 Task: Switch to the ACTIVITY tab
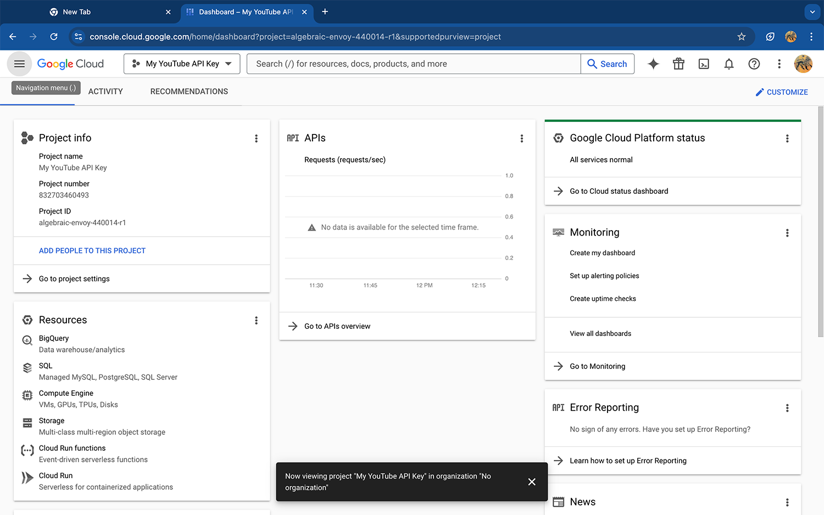(x=105, y=92)
